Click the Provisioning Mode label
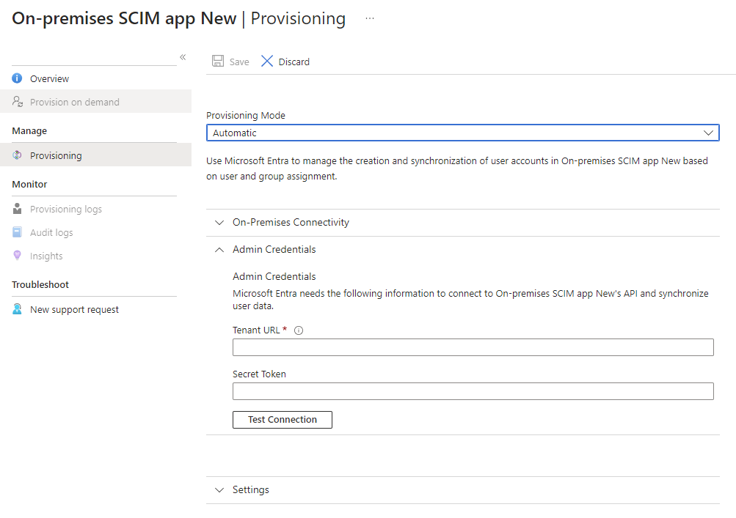 click(246, 115)
